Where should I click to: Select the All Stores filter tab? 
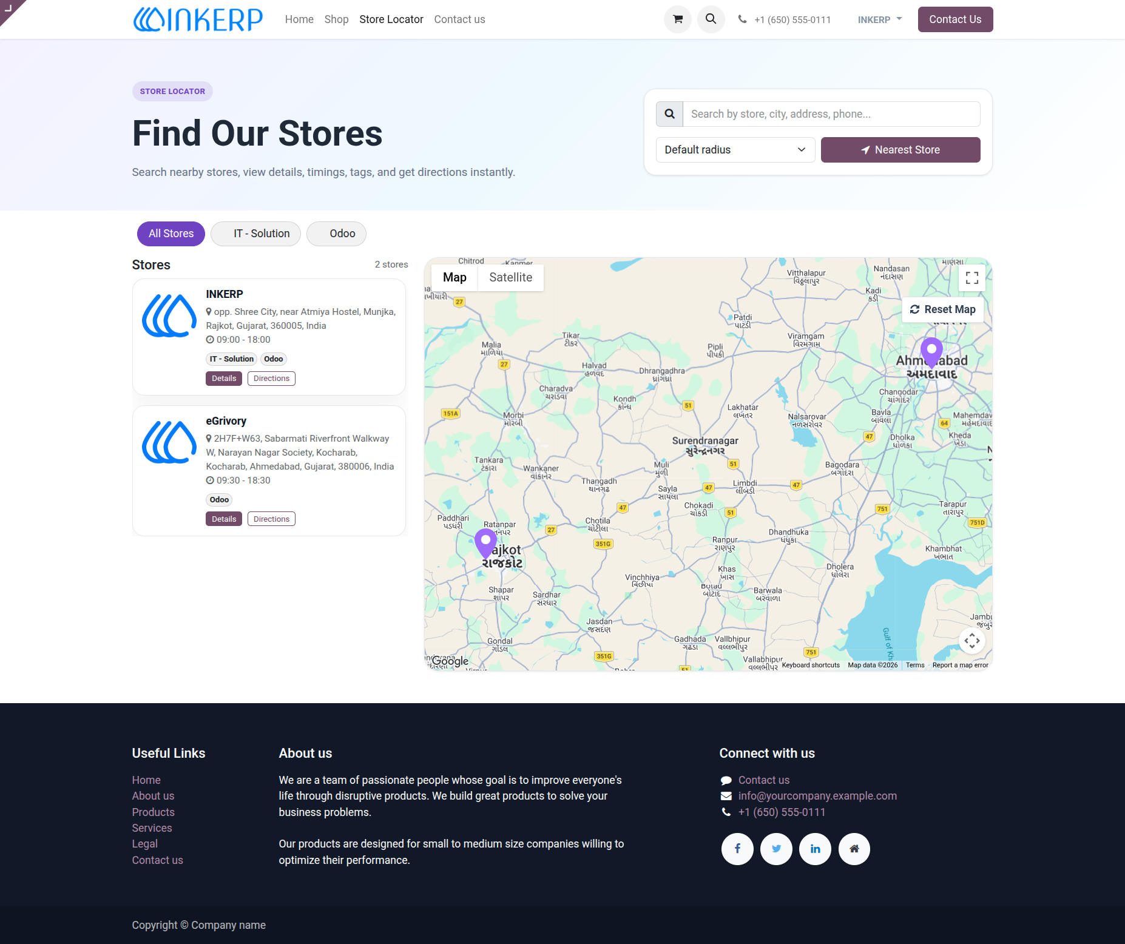pyautogui.click(x=171, y=234)
